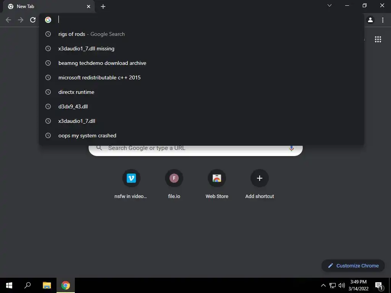Open the Chrome profile avatar menu

point(370,20)
